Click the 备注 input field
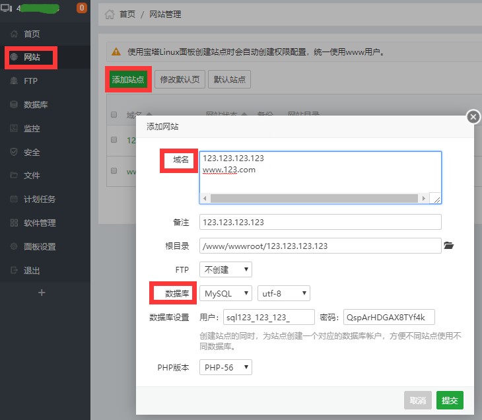Image resolution: width=482 pixels, height=420 pixels. 320,222
